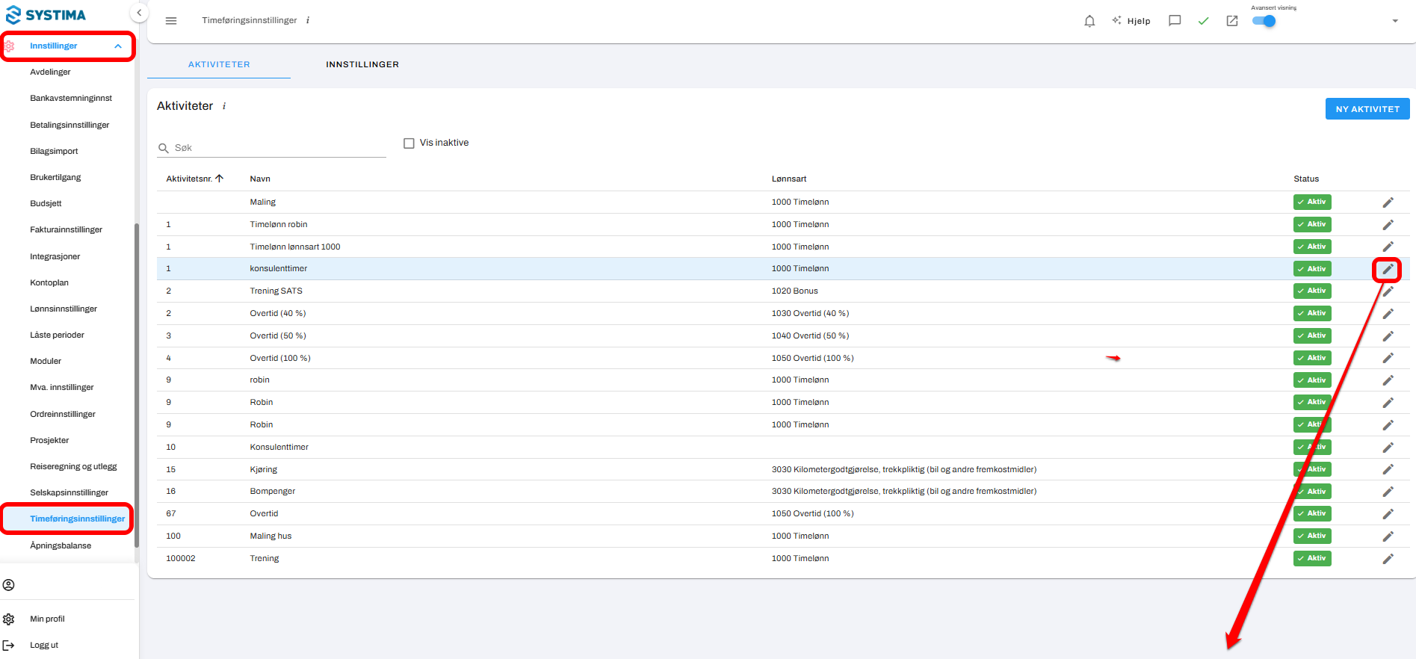
Task: Open Avdelinger in the sidebar
Action: (50, 72)
